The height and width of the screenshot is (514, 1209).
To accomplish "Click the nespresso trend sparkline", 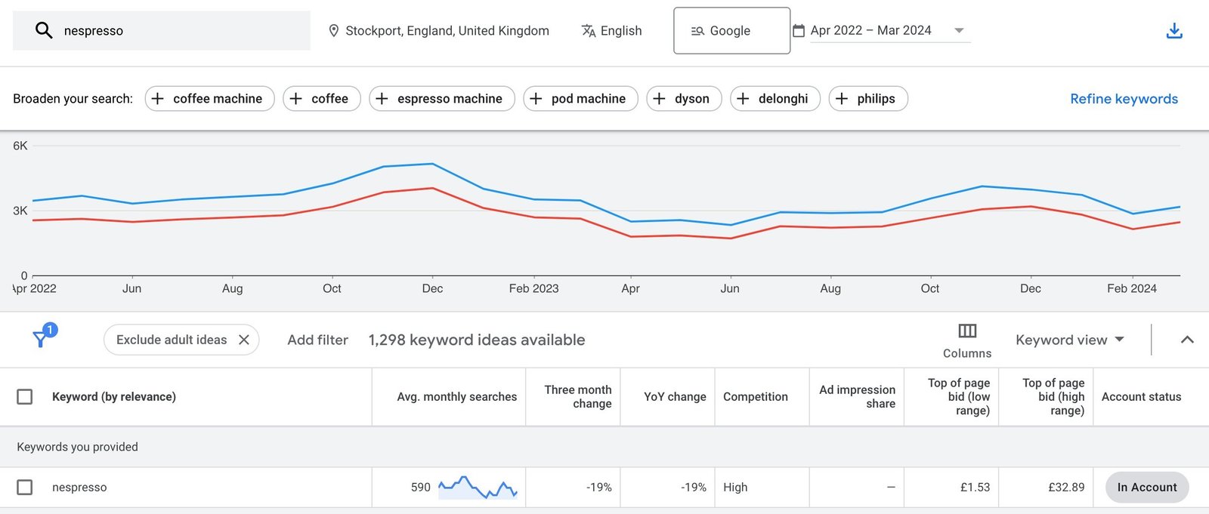I will pos(478,488).
